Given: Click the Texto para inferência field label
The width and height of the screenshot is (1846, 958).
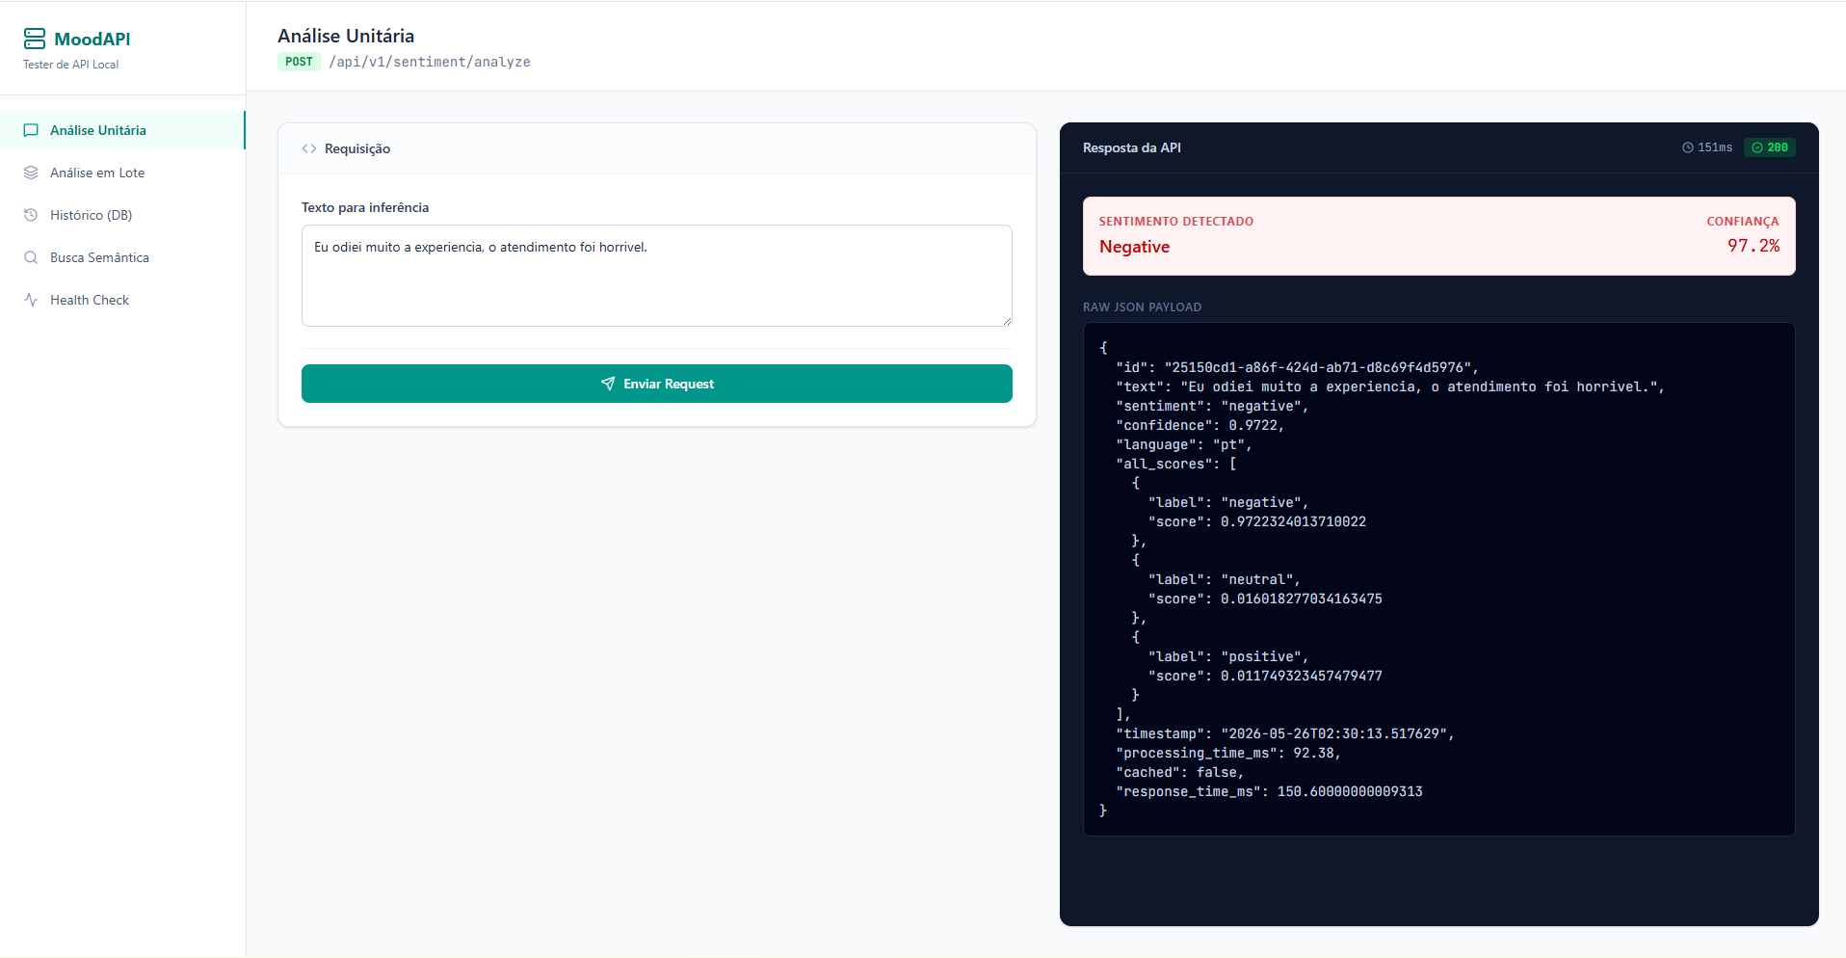Looking at the screenshot, I should click(x=365, y=207).
